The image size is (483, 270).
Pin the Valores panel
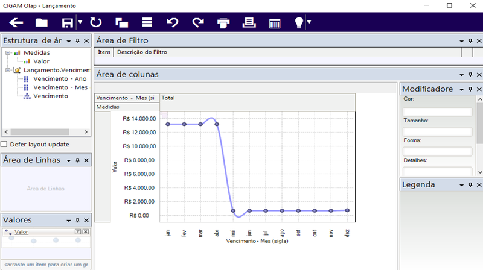coord(78,220)
